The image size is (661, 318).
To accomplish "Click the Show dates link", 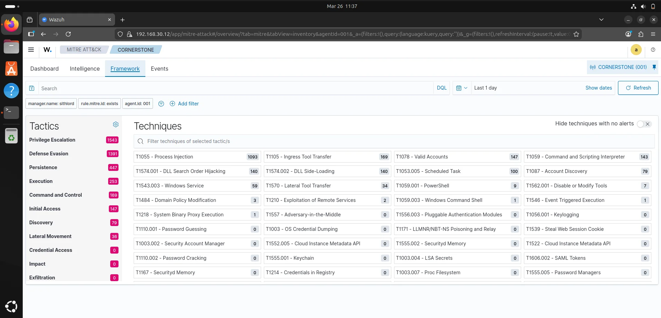I will (598, 88).
